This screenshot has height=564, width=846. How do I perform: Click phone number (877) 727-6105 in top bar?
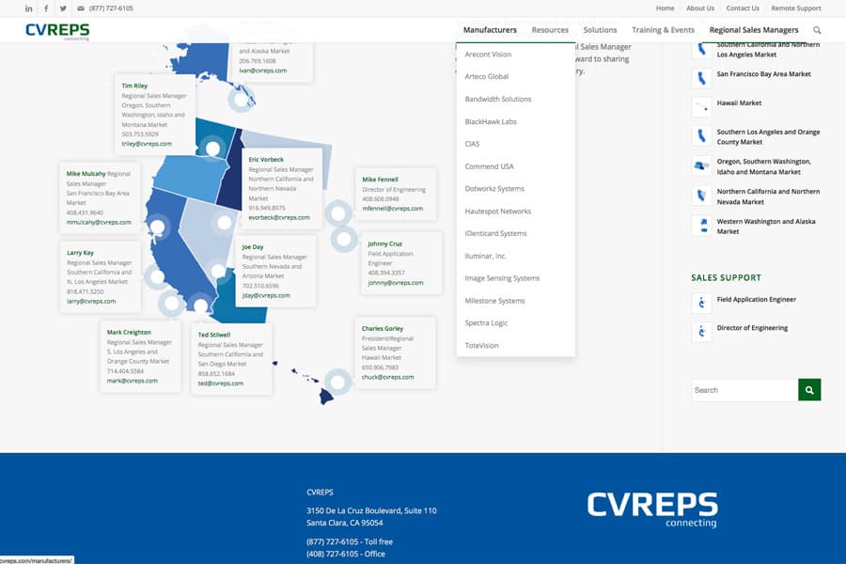tap(111, 8)
